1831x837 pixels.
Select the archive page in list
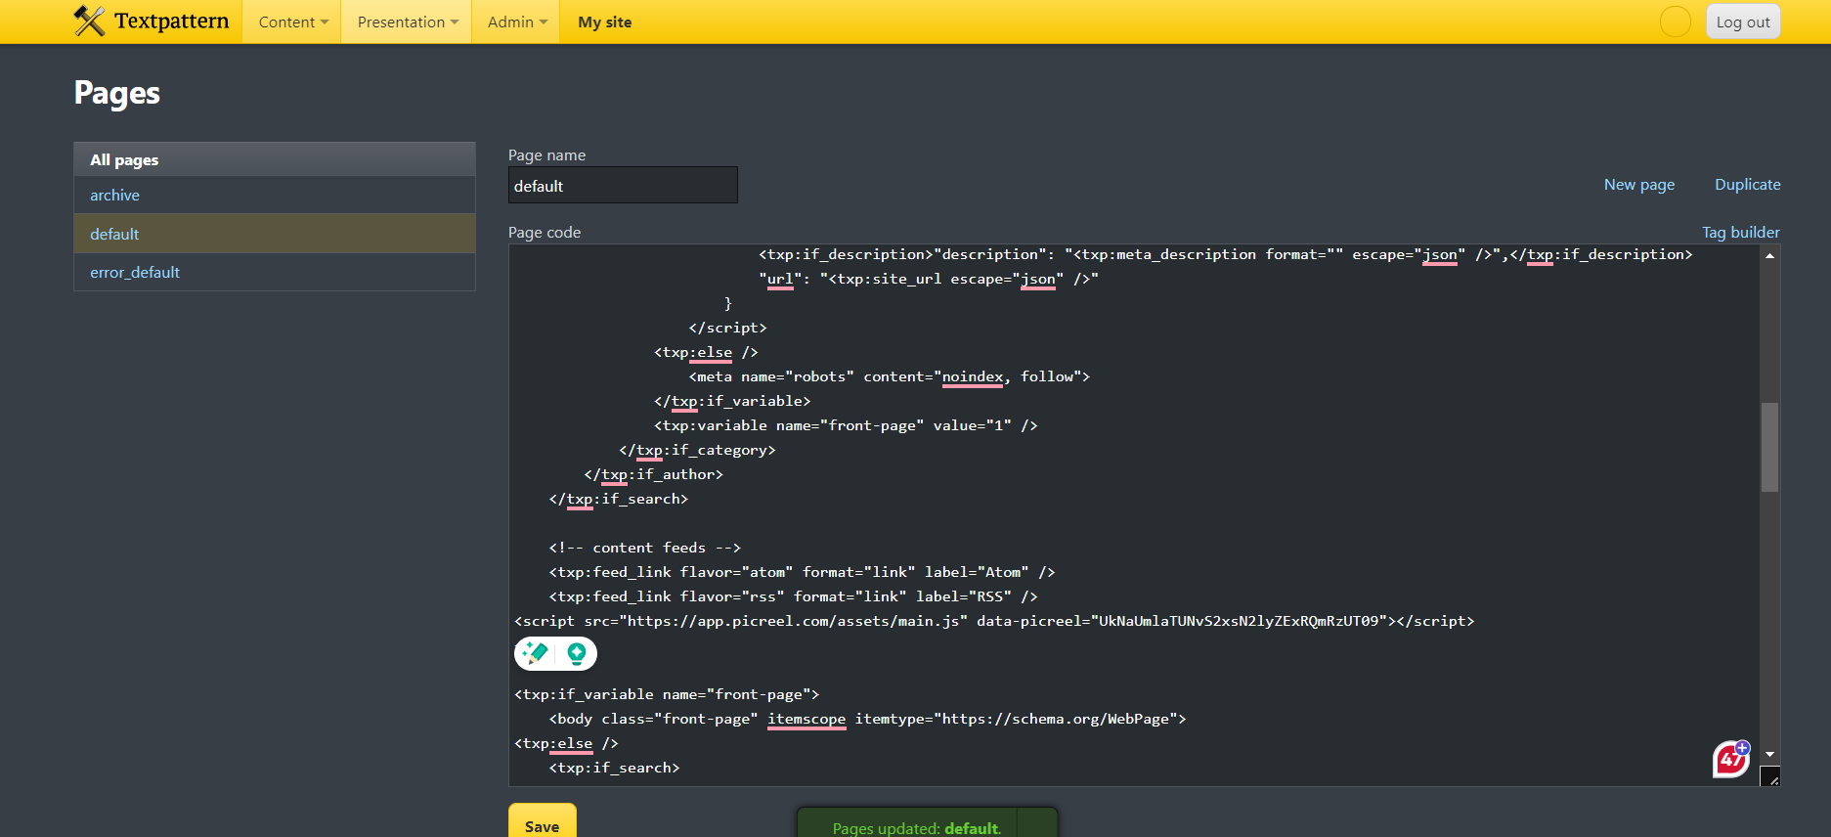275,196
